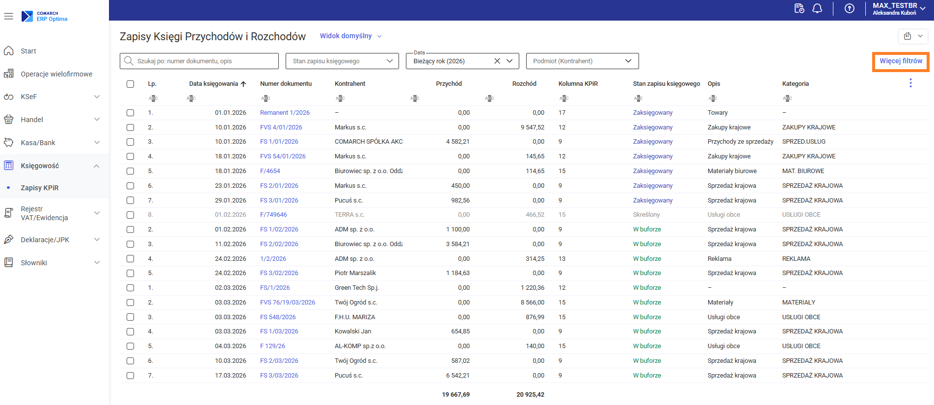Screen dimensions: 934x405
Task: Open Operacje wielofirmowe menu item
Action: click(56, 74)
